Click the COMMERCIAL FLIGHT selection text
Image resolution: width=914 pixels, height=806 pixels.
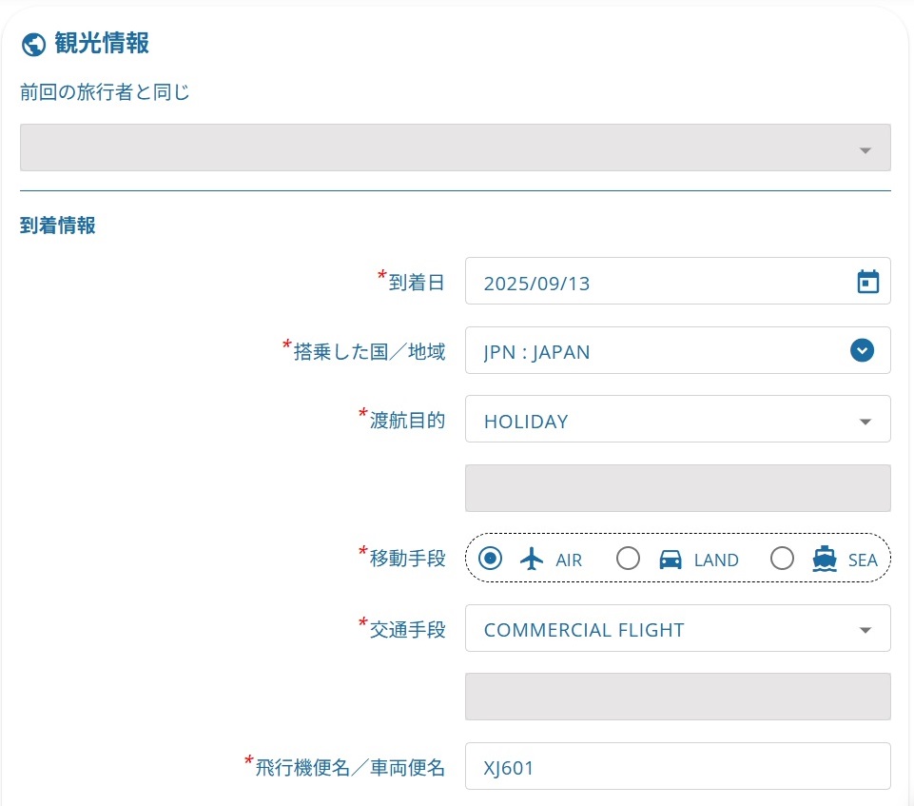coord(583,630)
